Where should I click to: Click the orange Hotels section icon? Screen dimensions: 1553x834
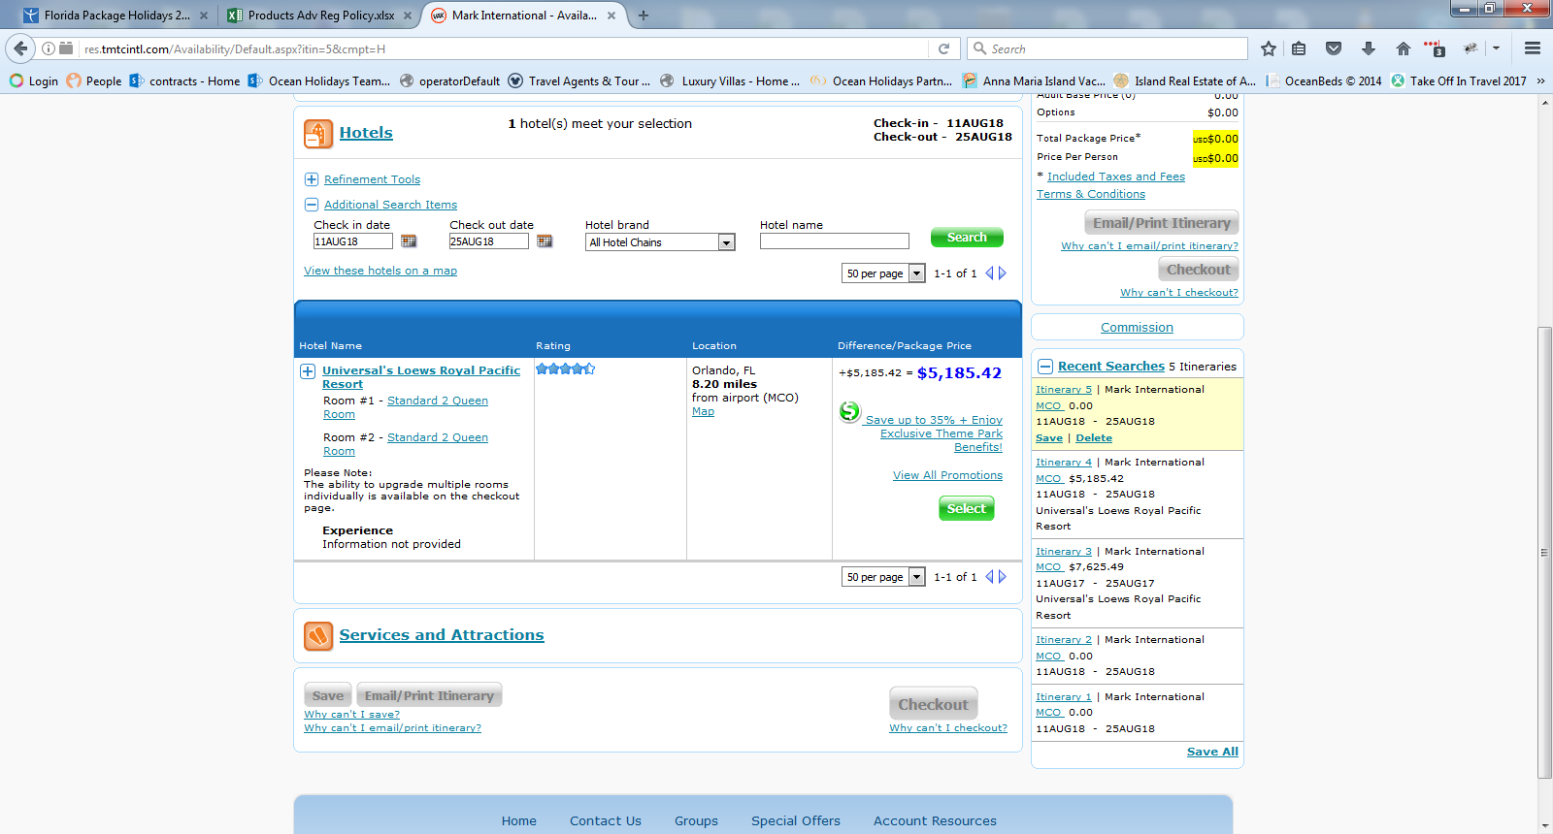coord(318,134)
